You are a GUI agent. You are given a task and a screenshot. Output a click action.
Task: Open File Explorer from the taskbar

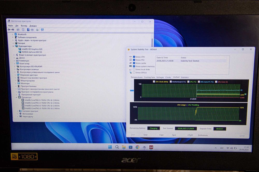(x=124, y=147)
